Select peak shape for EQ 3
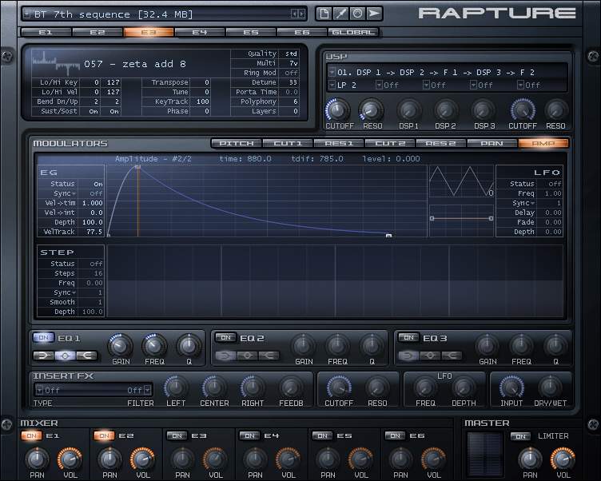 [x=431, y=356]
